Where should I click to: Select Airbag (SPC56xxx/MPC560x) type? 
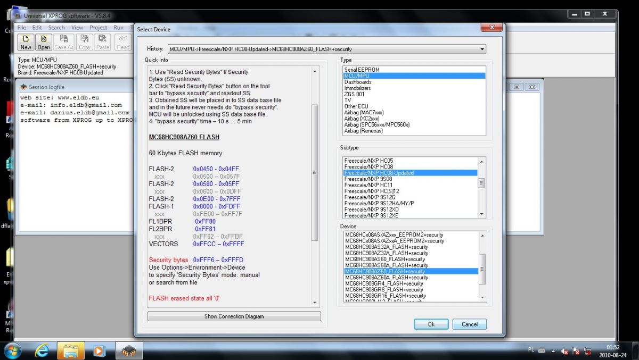pos(414,124)
